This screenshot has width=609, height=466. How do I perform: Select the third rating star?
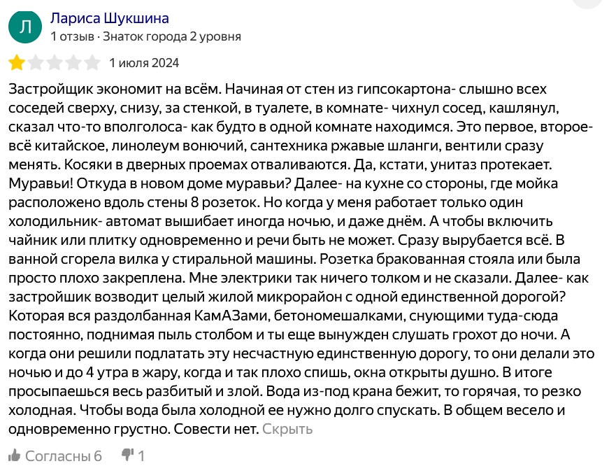[55, 63]
